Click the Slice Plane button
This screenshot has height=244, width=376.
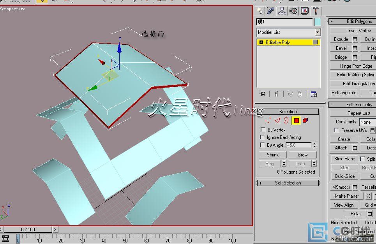click(344, 159)
